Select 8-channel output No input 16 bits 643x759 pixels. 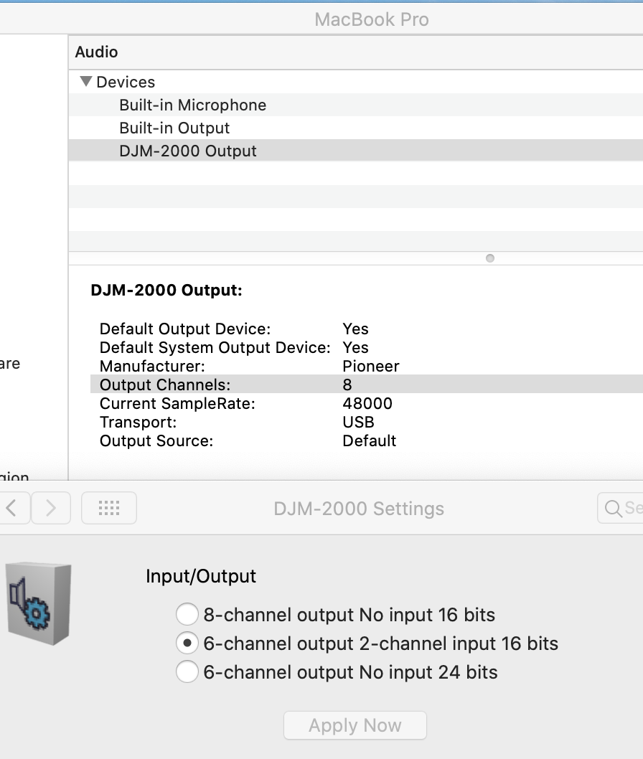point(187,614)
